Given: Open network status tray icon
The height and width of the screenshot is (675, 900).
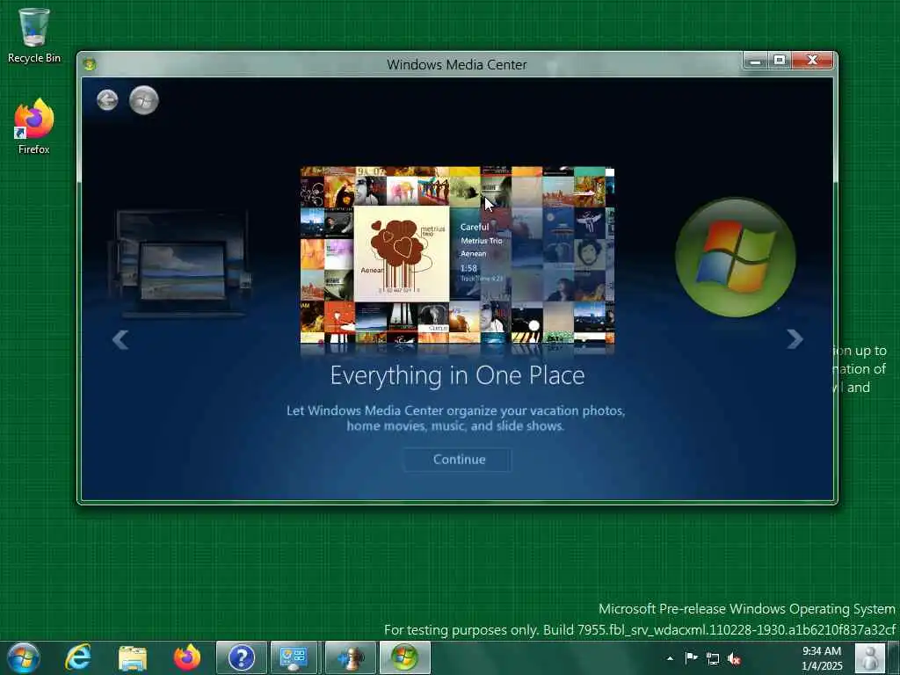Looking at the screenshot, I should [x=712, y=658].
